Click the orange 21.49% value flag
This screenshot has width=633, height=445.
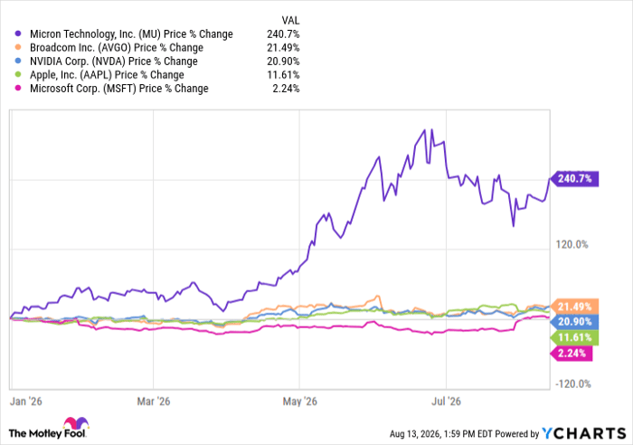coord(574,307)
